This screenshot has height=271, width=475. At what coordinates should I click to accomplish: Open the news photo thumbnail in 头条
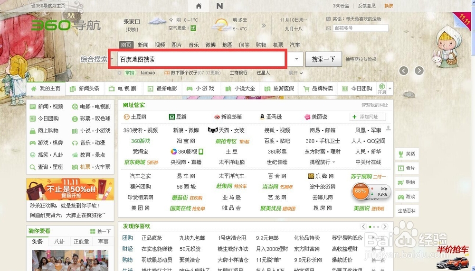(70, 261)
